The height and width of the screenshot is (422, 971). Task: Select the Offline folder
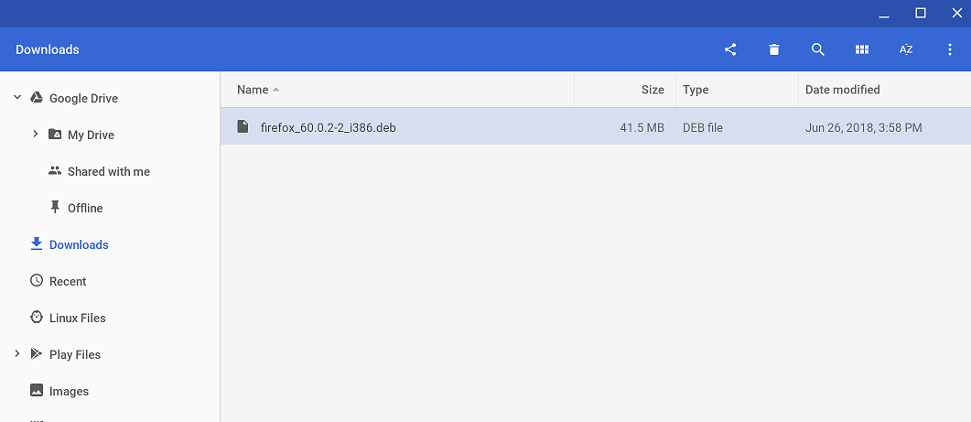coord(85,208)
